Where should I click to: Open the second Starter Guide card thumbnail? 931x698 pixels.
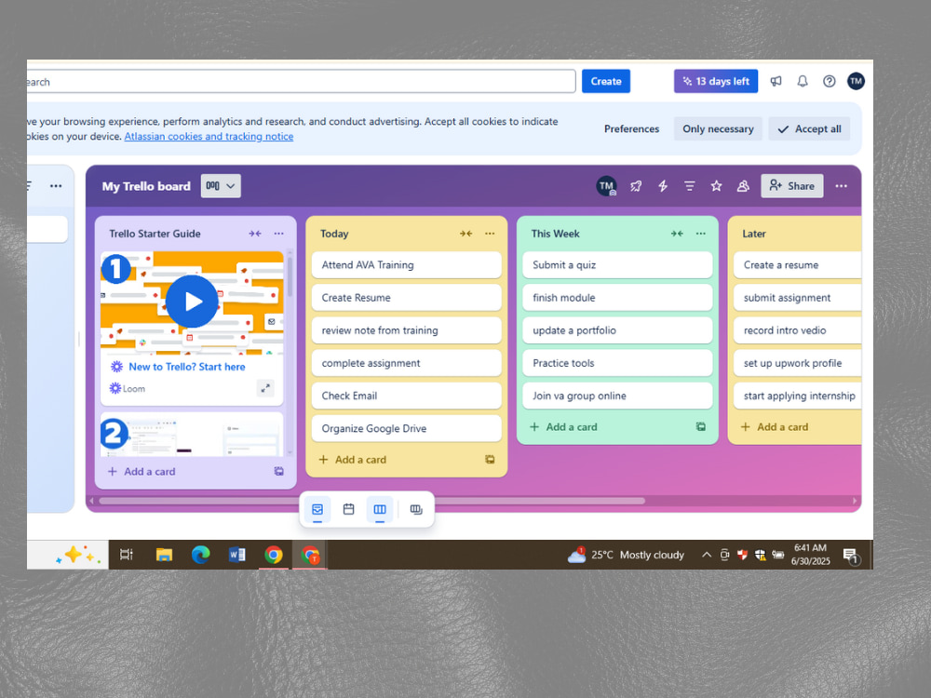coord(191,435)
